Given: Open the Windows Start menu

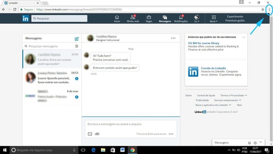Looking at the screenshot, I should click(5, 150).
